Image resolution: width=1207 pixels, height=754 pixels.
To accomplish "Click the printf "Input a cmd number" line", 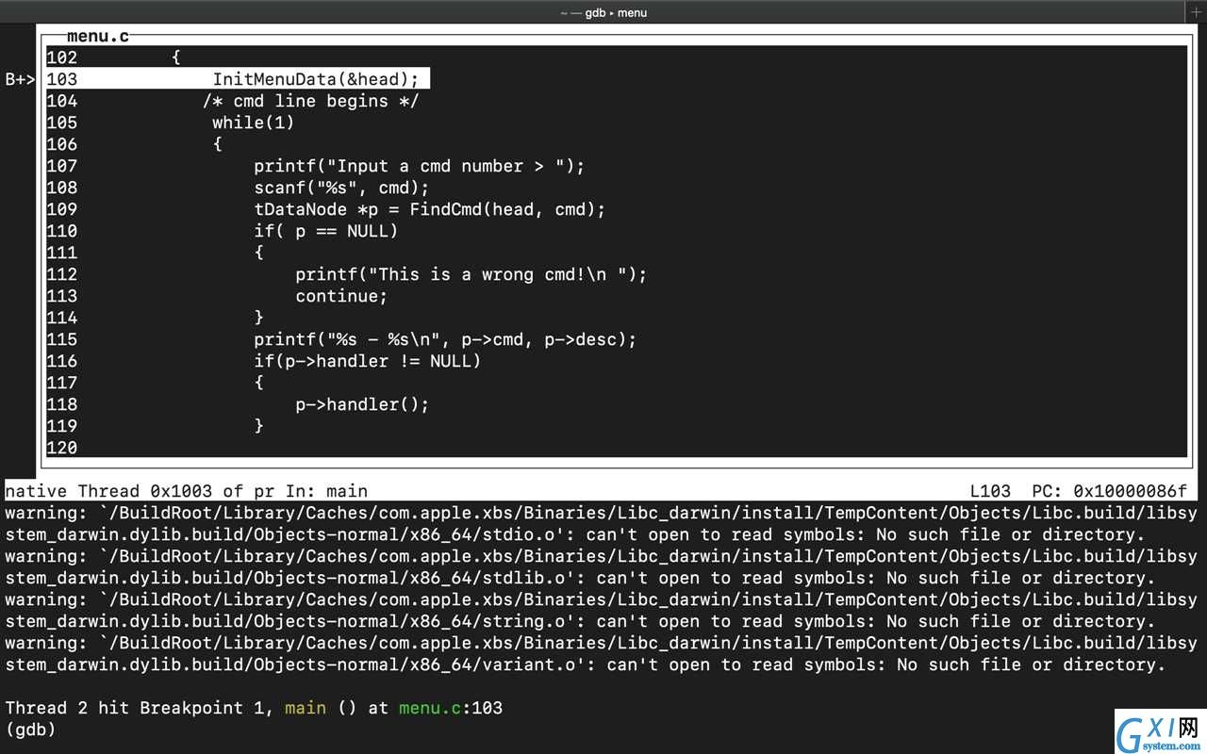I will 420,166.
